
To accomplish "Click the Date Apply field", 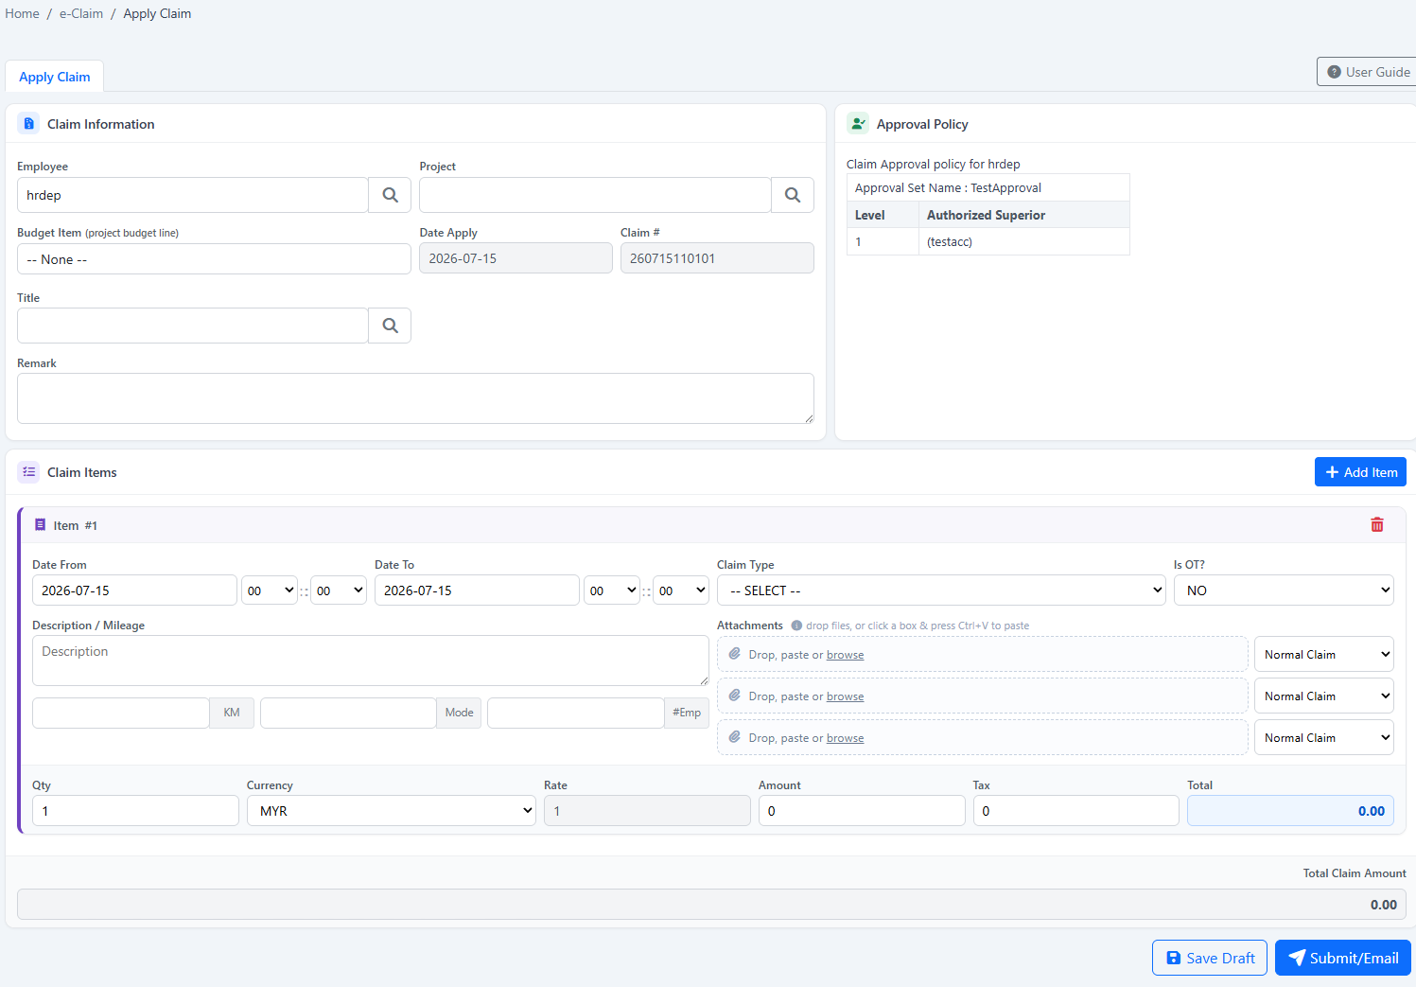I will click(516, 258).
